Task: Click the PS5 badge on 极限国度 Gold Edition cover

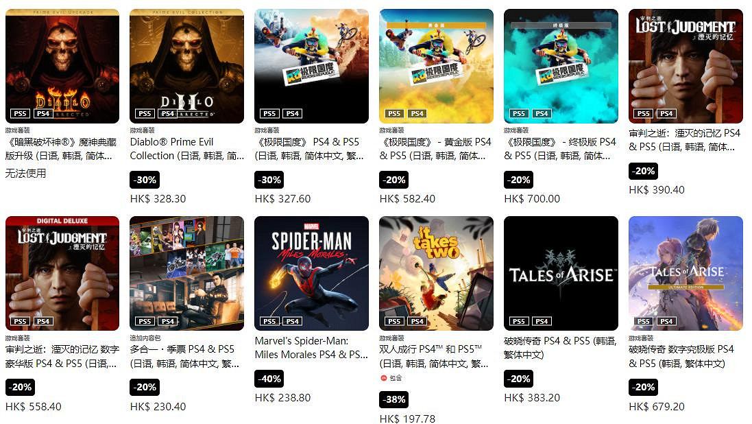Action: click(x=394, y=114)
